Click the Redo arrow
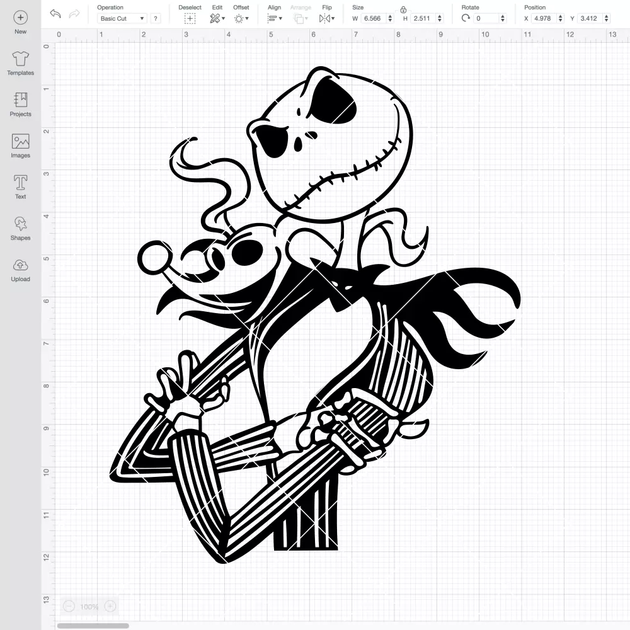This screenshot has width=630, height=630. [x=74, y=14]
